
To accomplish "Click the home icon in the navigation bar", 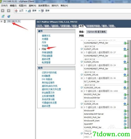I will click(x=16, y=11).
